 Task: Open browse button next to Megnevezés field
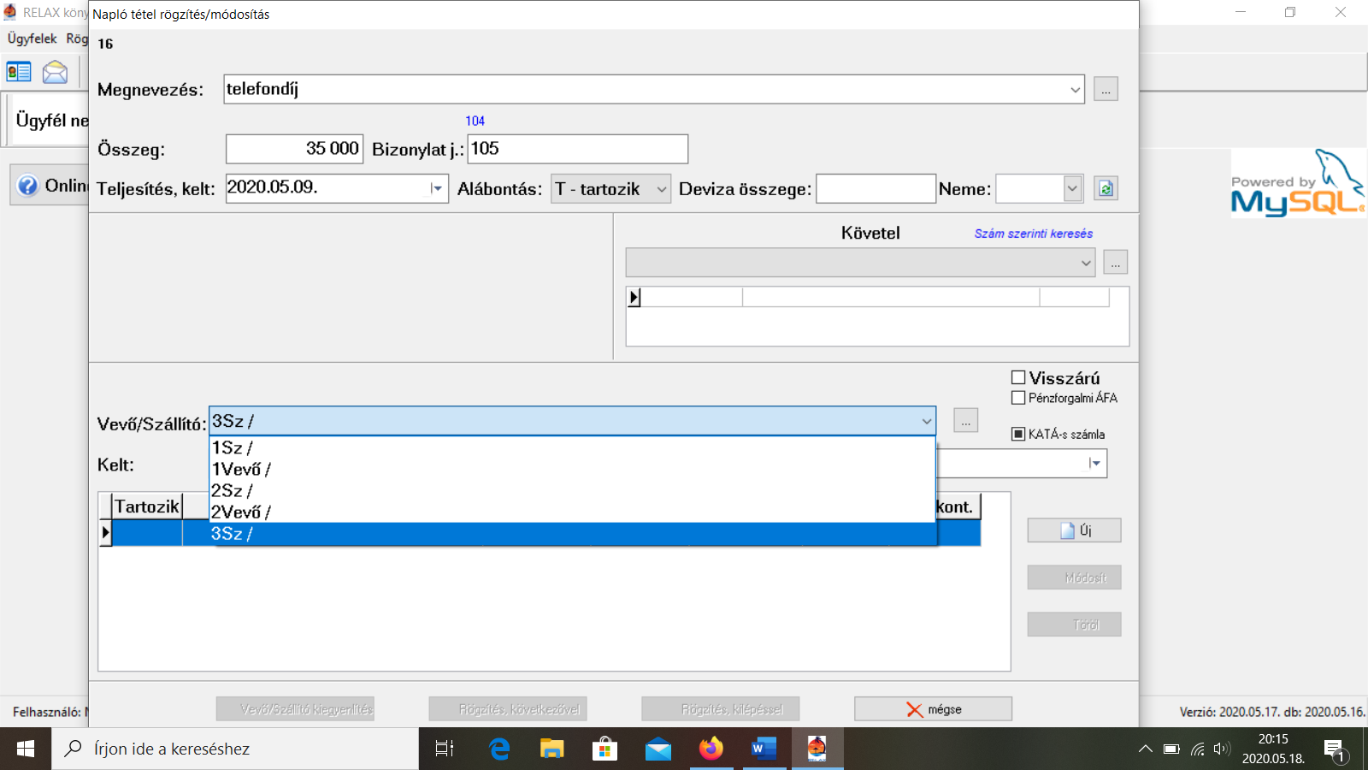point(1106,89)
